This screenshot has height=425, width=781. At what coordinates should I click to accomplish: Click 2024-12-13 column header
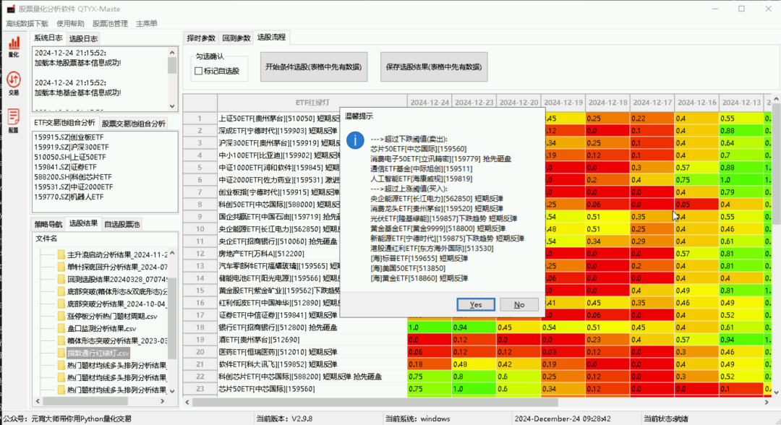(741, 103)
